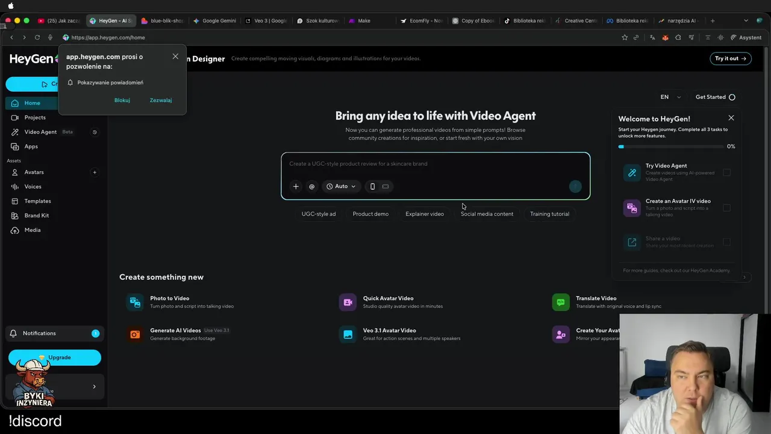Click the browser reload icon
The image size is (771, 434).
coord(37,37)
